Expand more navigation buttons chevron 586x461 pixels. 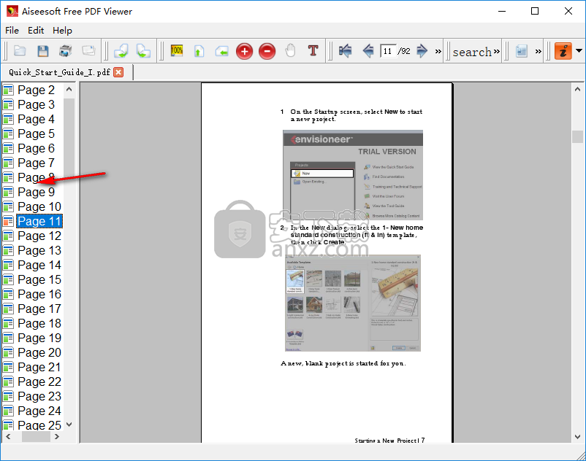pos(438,52)
